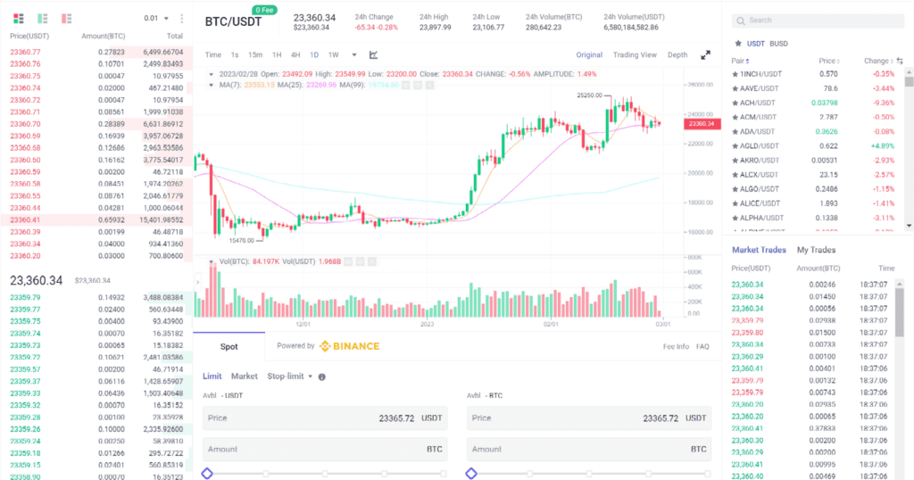Favorite the ALPHA/USDT pair star
The width and height of the screenshot is (914, 480).
tap(735, 218)
